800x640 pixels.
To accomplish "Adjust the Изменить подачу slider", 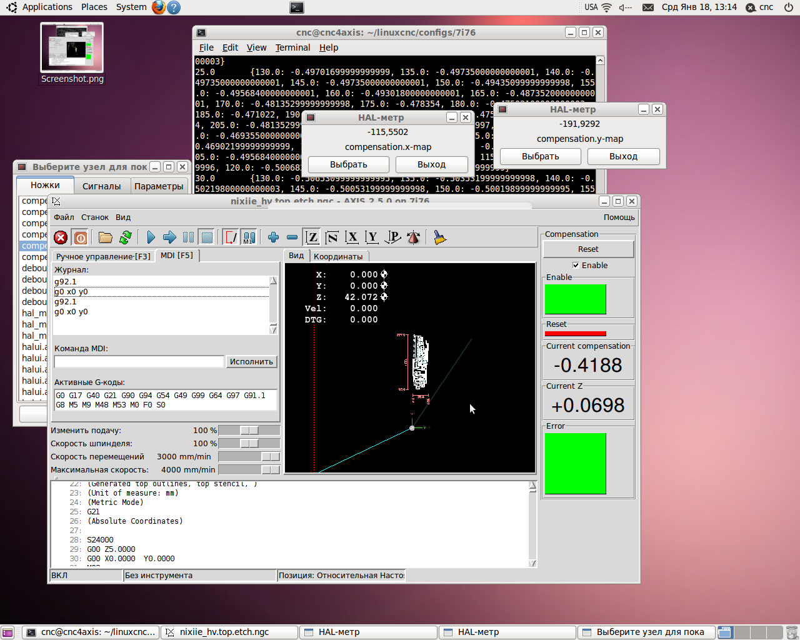I will click(x=249, y=431).
